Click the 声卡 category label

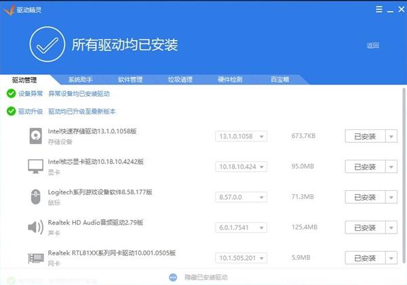[54, 233]
